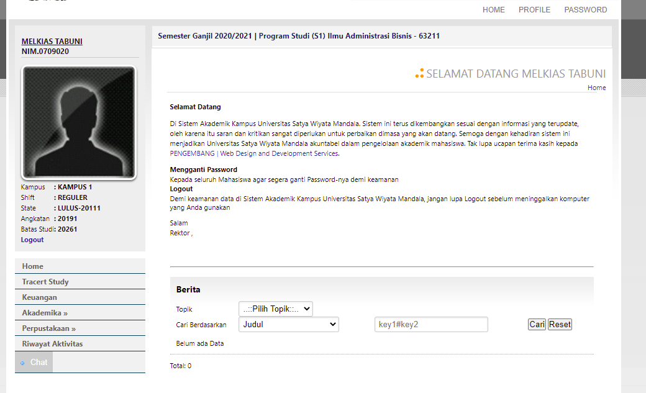Focus the key1#key2 search input field

point(431,324)
